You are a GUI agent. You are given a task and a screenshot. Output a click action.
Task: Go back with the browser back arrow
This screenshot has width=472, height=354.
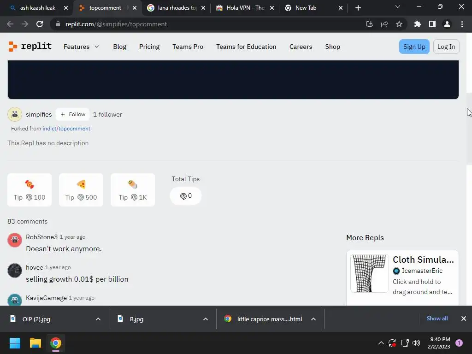click(10, 24)
